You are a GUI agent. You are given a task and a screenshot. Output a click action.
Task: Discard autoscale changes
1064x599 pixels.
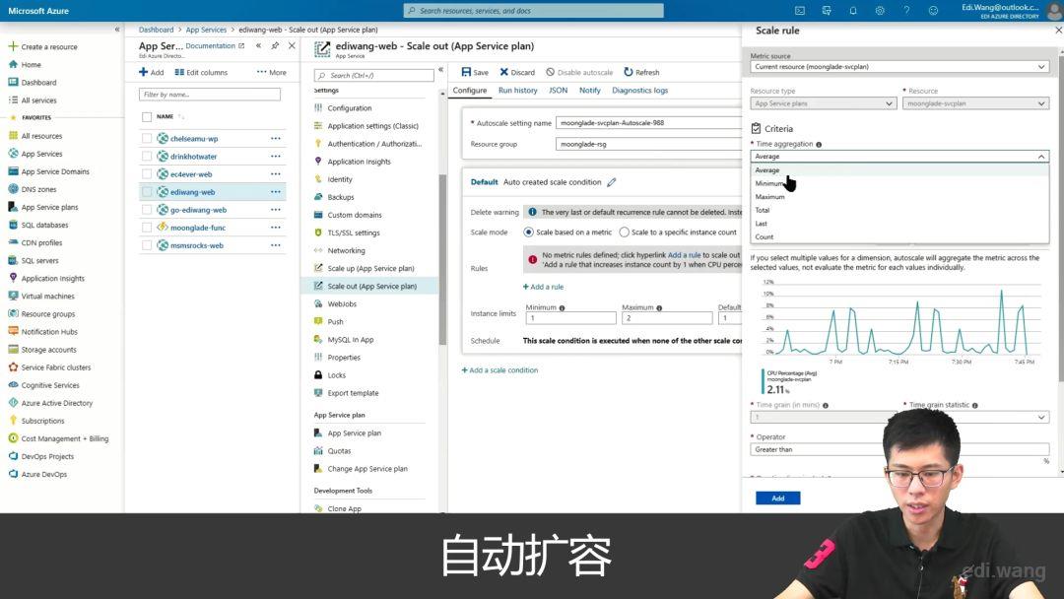pos(518,72)
